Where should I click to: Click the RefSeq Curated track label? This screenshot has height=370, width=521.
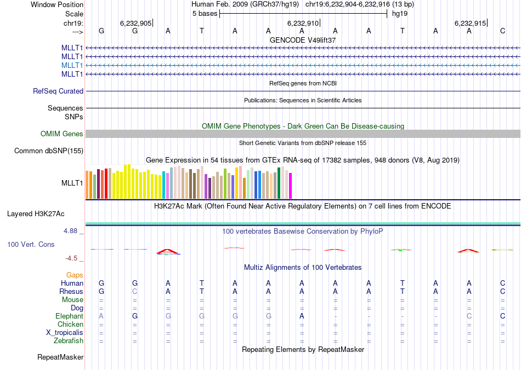[x=58, y=91]
